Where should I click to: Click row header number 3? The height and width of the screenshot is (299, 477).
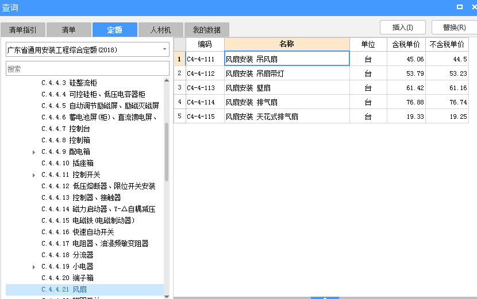coord(179,88)
